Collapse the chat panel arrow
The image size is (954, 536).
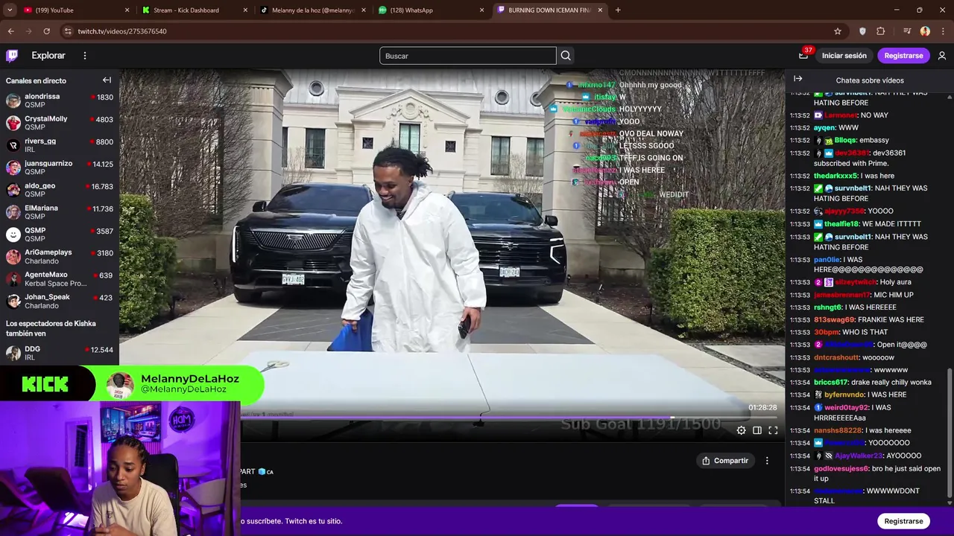pyautogui.click(x=798, y=79)
